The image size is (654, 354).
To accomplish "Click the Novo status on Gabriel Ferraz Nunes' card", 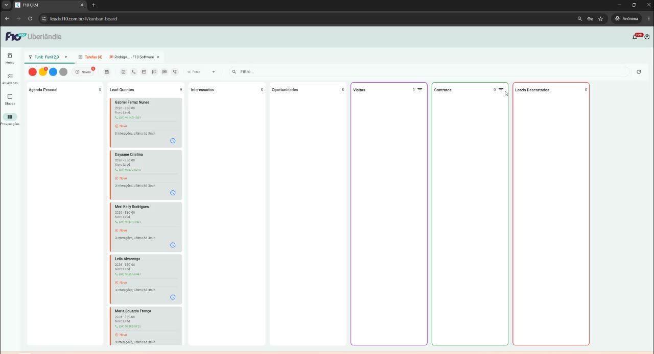I will [121, 126].
